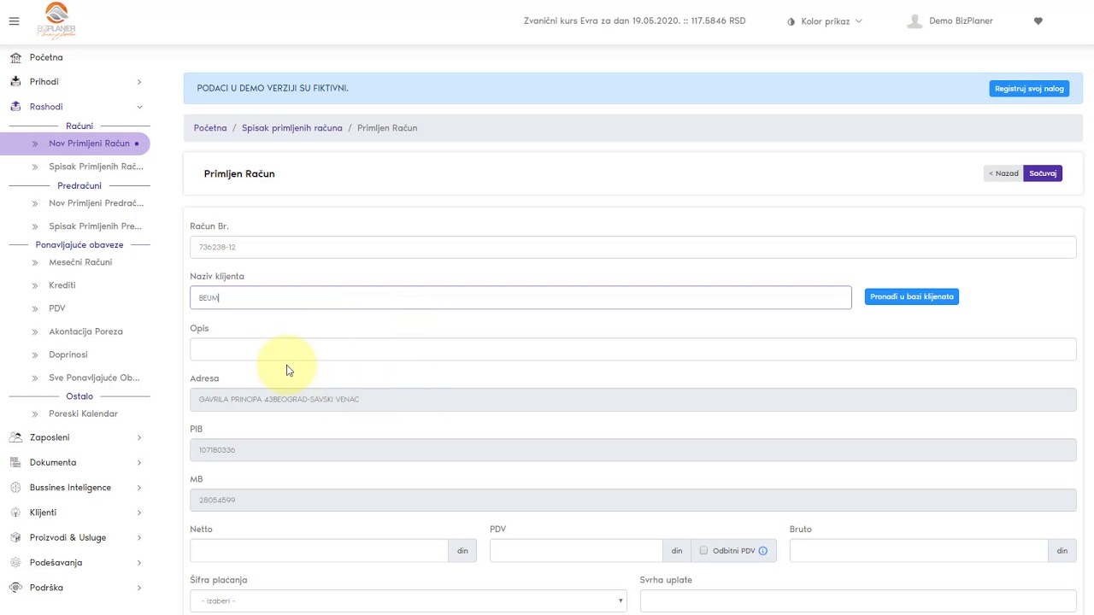Screen dimensions: 1094x615
Task: Click Spisak primljenih računa breadcrumb link
Action: (x=292, y=128)
